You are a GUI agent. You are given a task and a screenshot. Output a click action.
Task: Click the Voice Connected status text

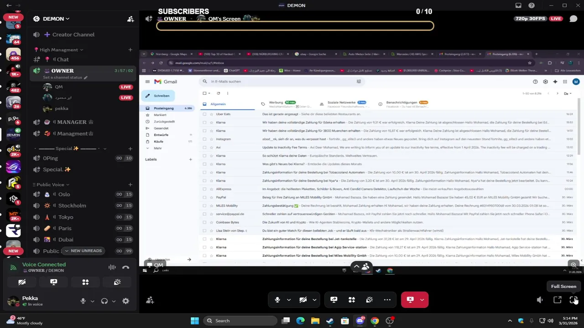(44, 264)
